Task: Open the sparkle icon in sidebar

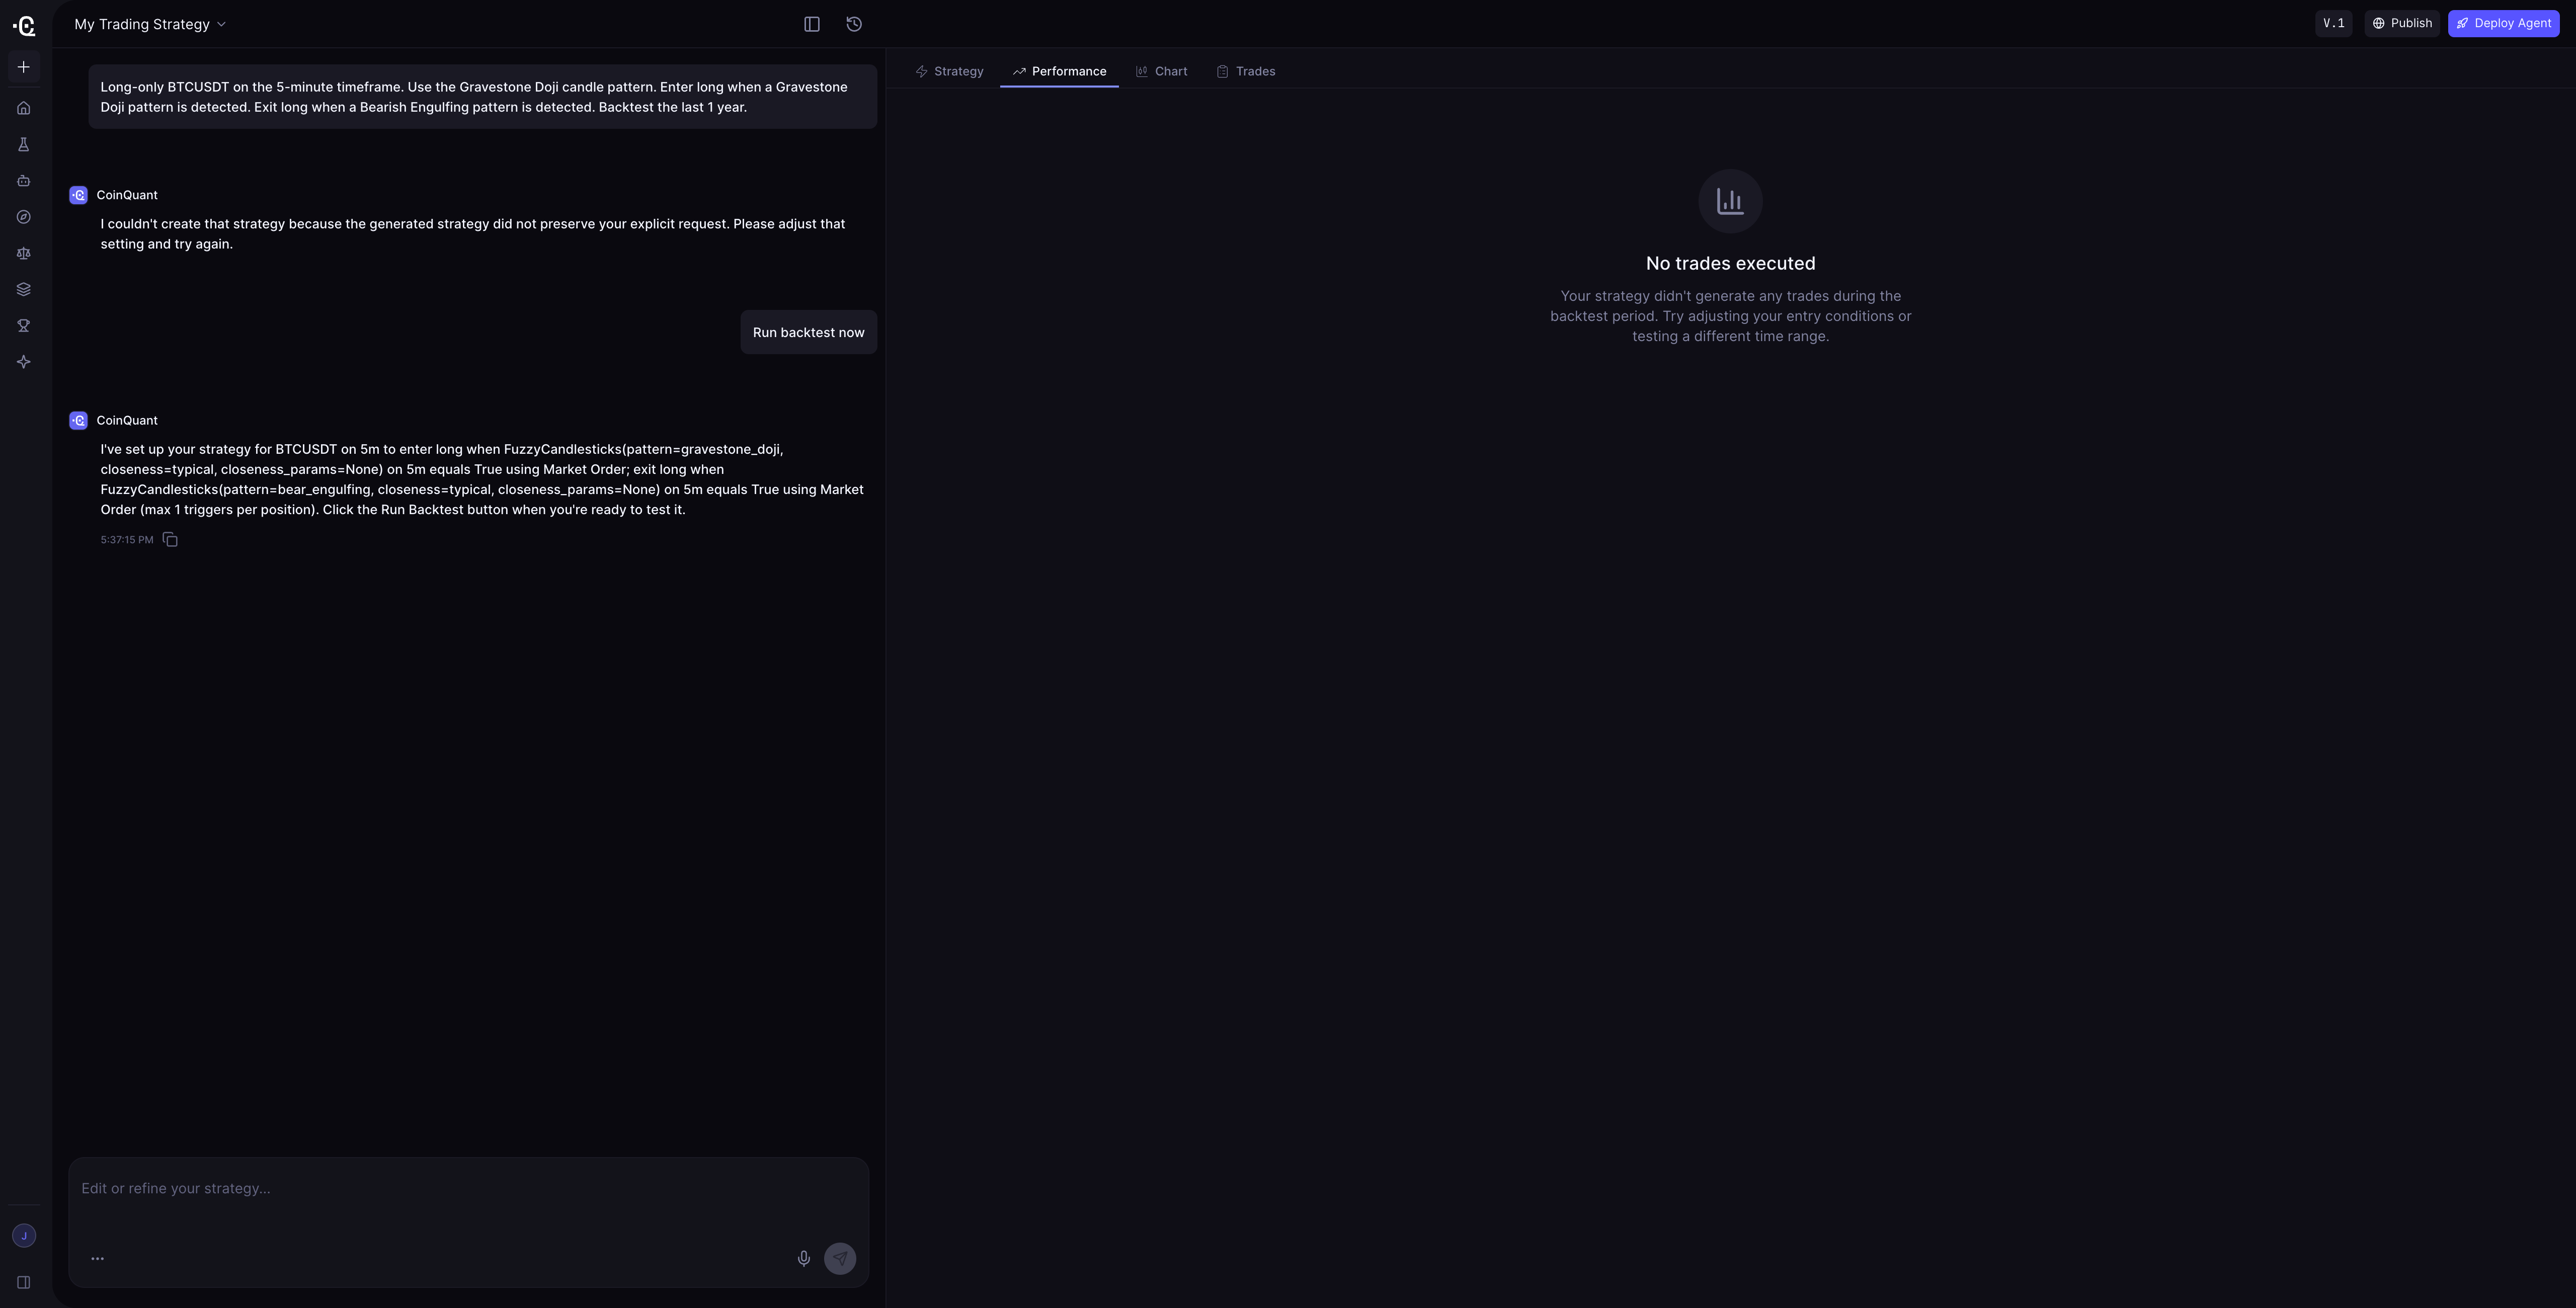Action: click(24, 362)
